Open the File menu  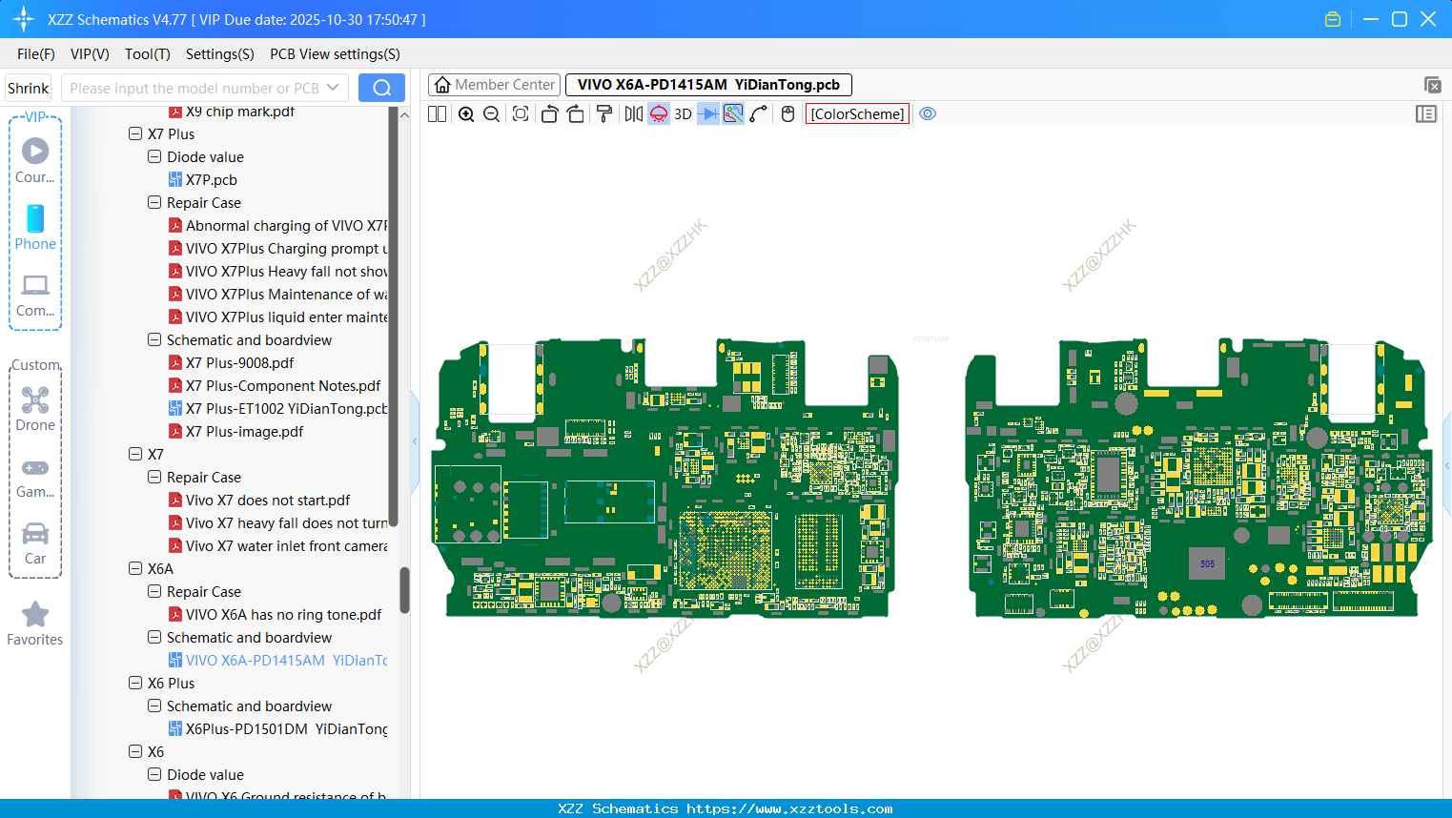click(36, 54)
